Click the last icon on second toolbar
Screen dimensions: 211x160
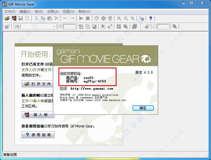pos(175,26)
